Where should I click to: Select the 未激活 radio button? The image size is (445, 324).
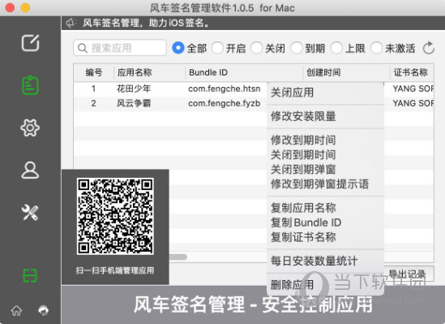coord(376,48)
